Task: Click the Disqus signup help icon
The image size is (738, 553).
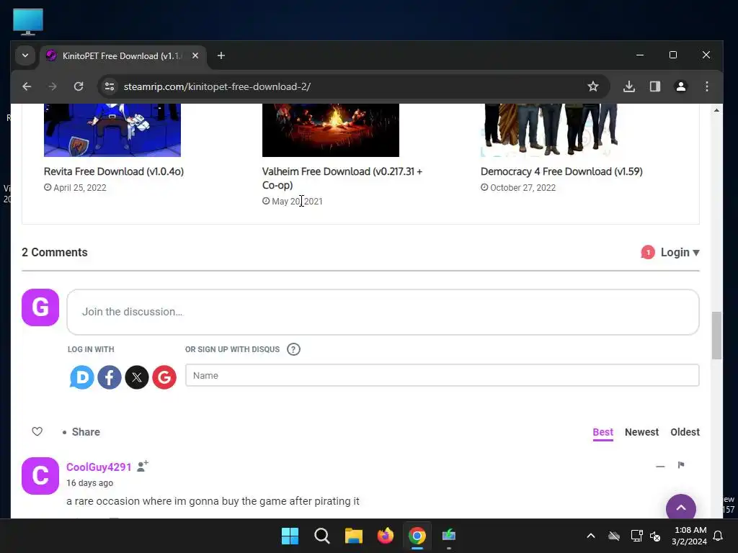Action: [294, 349]
